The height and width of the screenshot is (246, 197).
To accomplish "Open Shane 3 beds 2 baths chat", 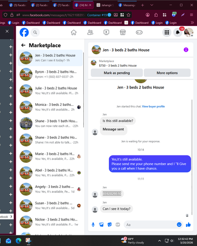I will (50, 140).
